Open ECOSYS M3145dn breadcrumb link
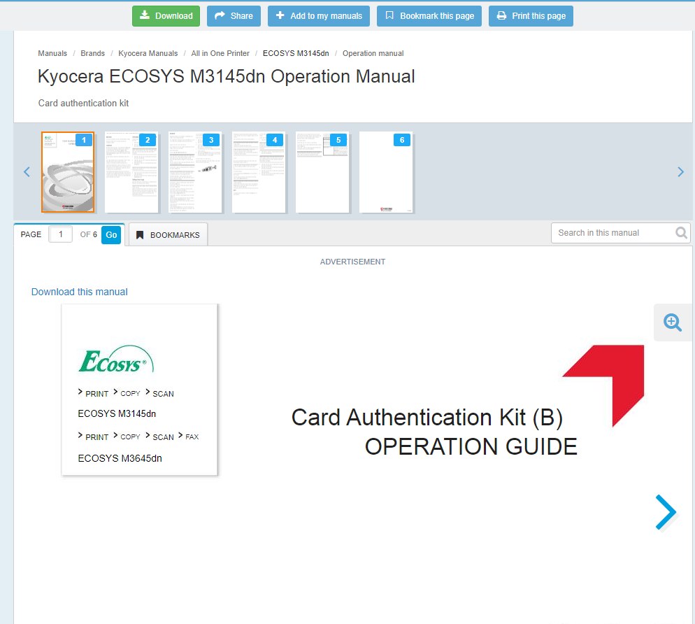Viewport: 695px width, 624px height. [296, 53]
